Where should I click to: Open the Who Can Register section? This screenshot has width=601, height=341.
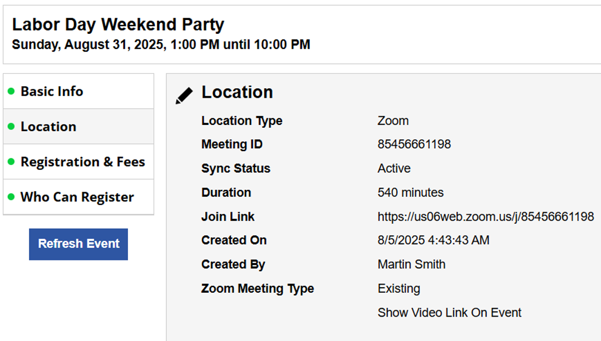point(77,197)
